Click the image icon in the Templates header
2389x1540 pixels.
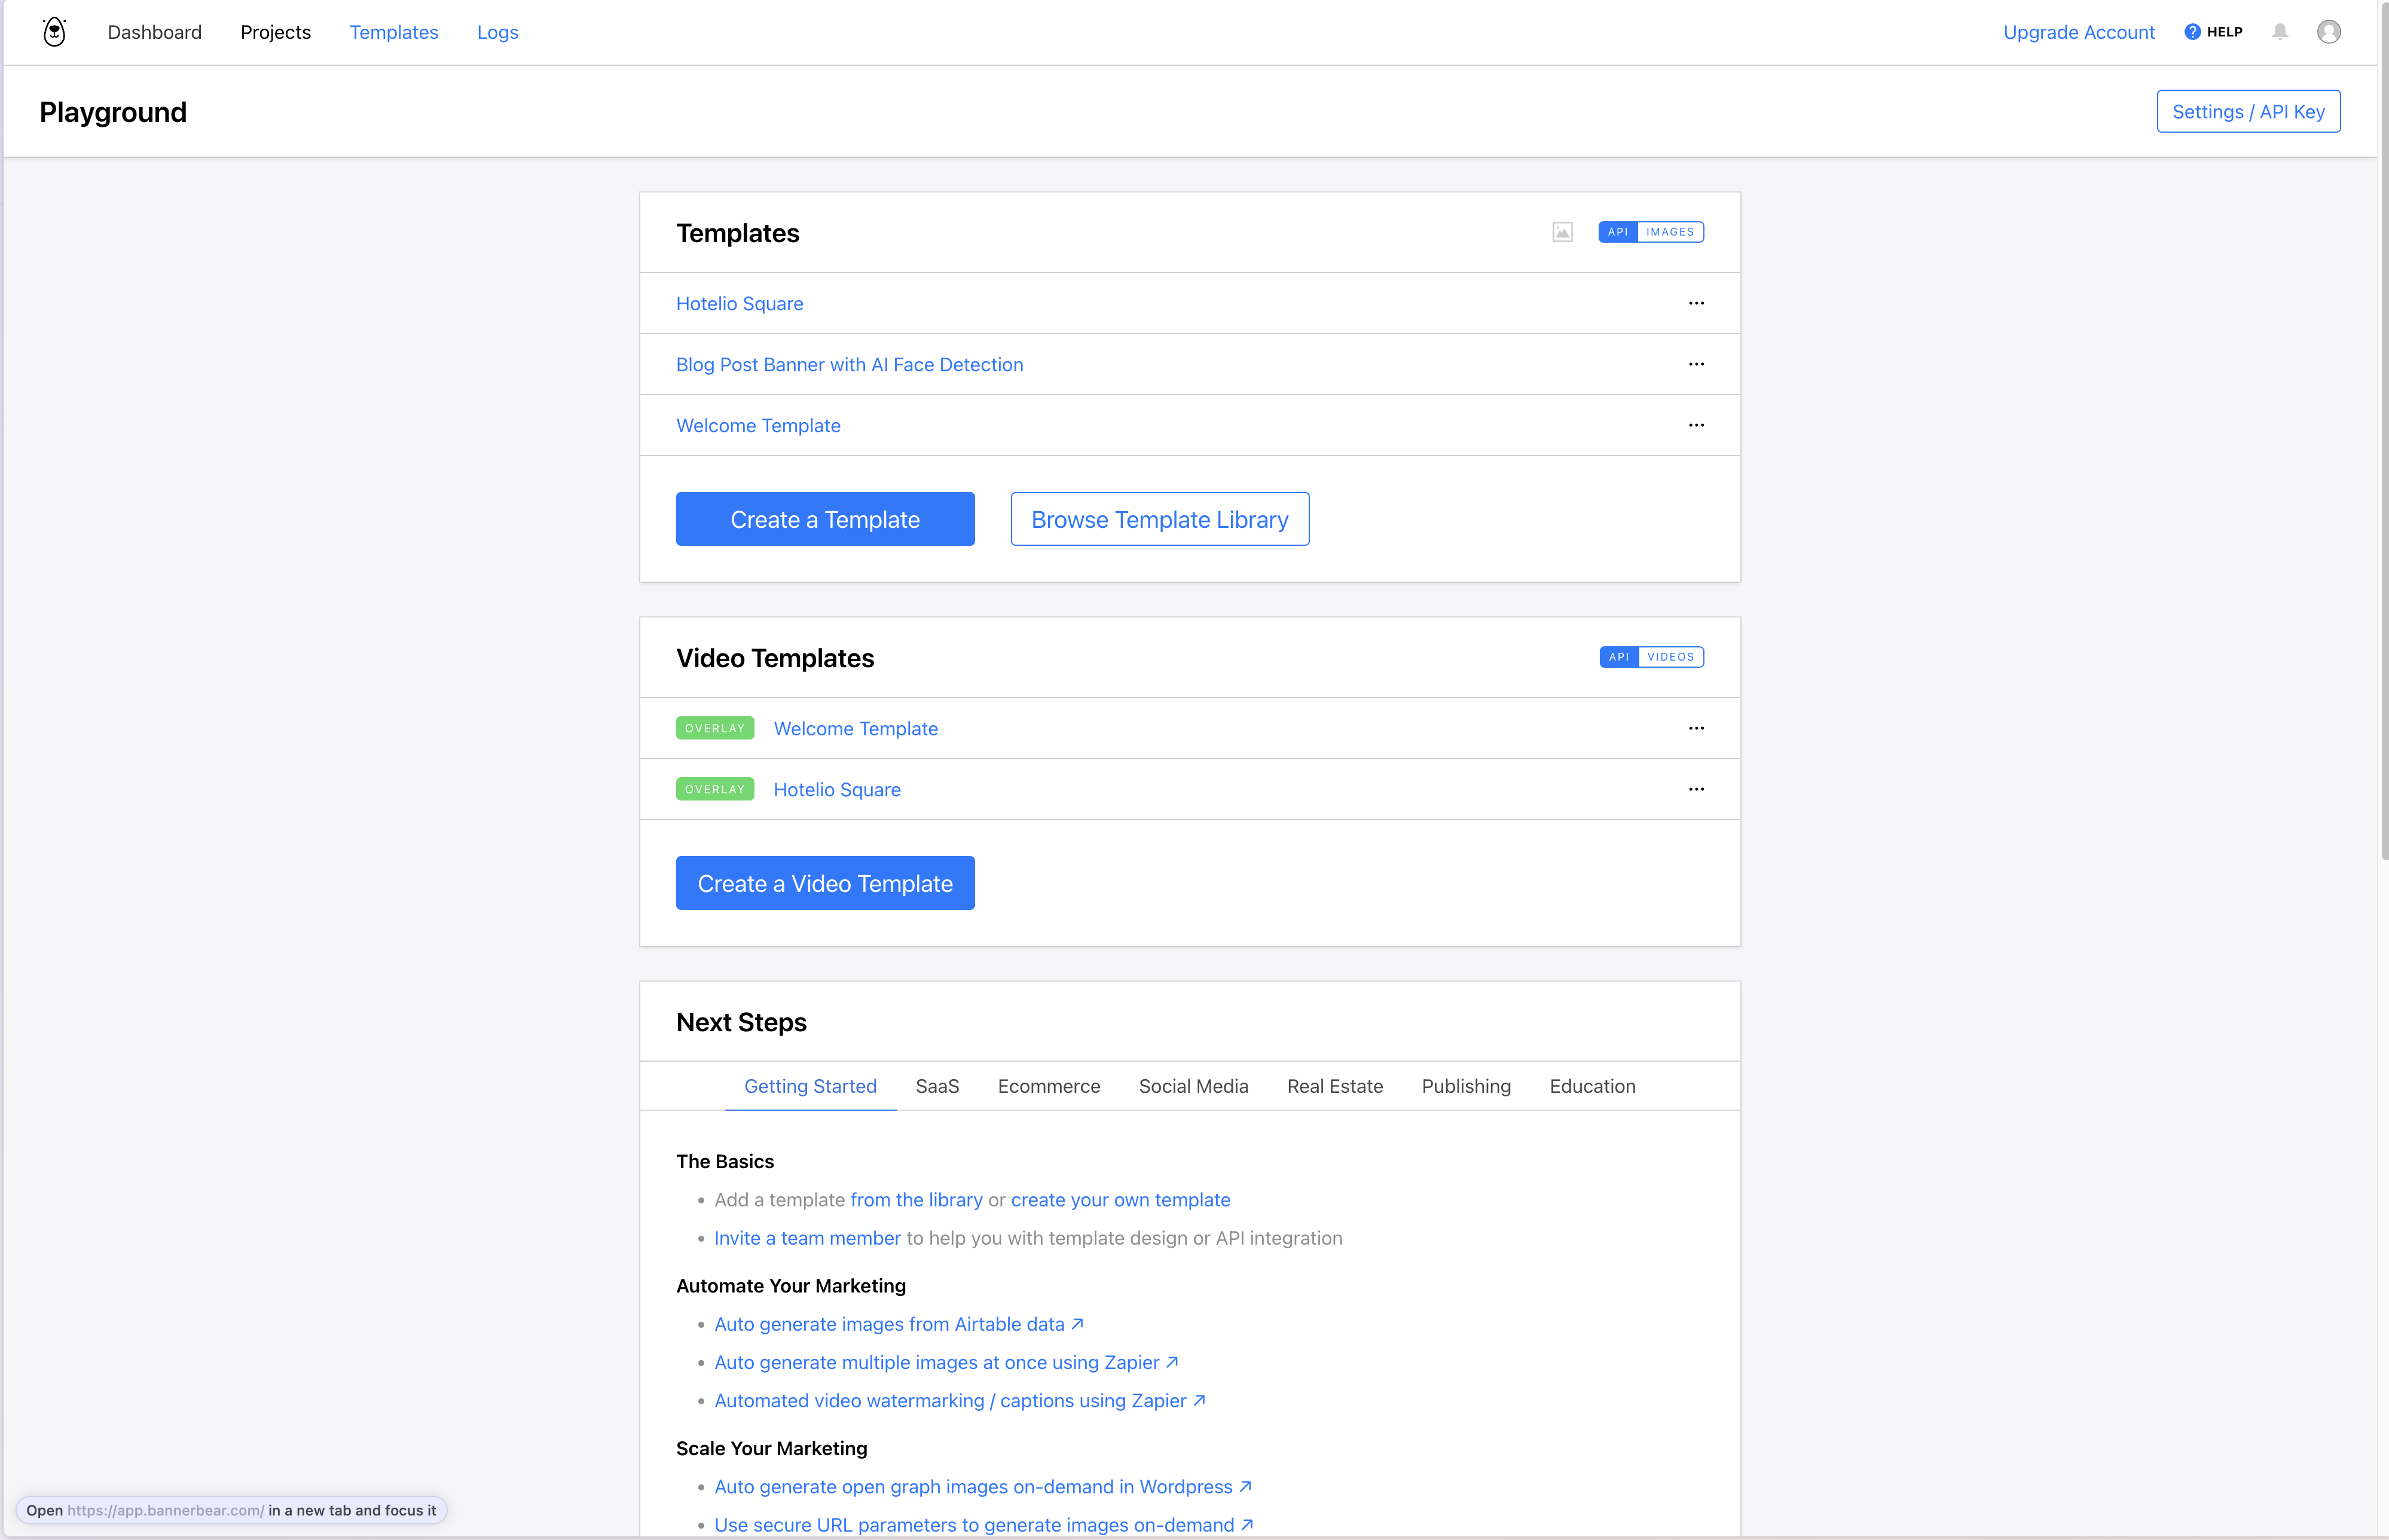click(1562, 232)
